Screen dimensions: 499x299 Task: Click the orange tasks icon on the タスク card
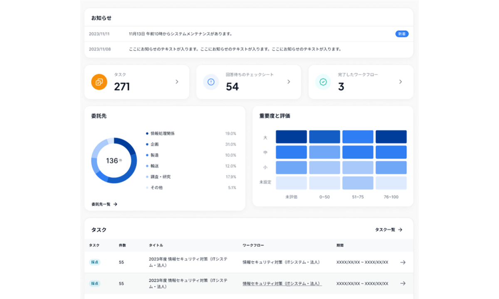tap(99, 82)
